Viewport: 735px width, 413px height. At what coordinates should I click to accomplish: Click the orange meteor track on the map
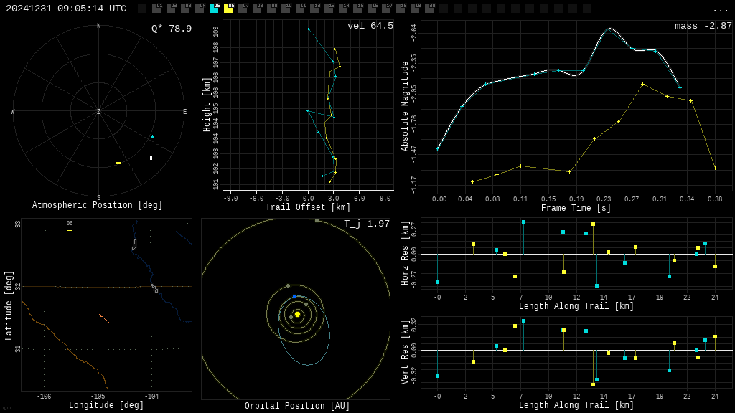[x=104, y=318]
